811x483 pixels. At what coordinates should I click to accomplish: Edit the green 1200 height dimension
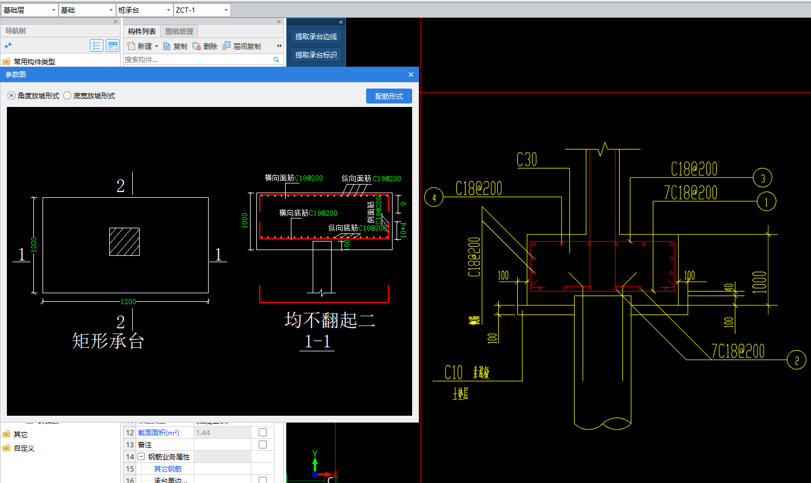coord(34,246)
